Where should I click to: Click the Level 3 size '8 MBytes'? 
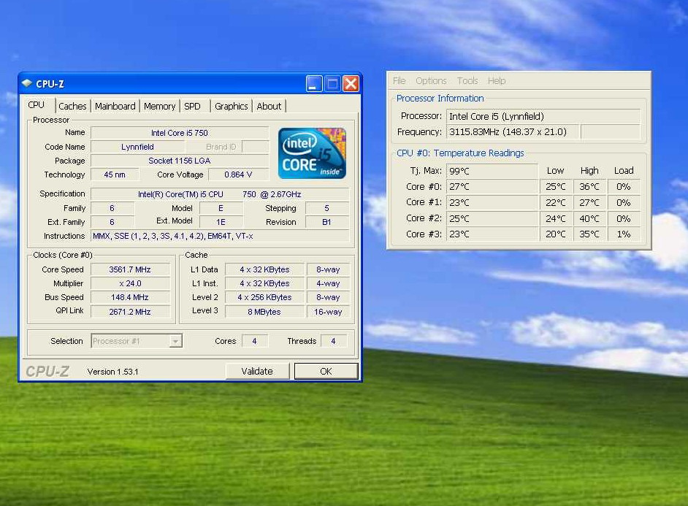(264, 312)
